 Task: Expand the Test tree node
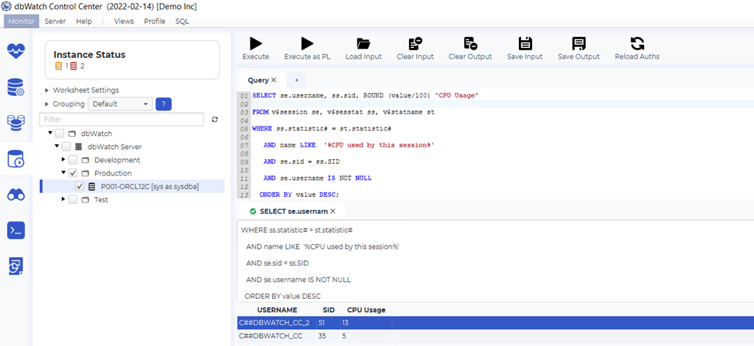63,199
